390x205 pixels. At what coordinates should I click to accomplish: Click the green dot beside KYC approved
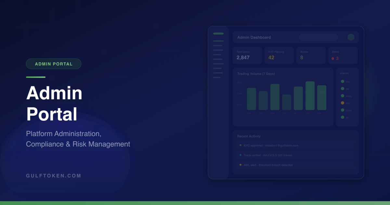coord(240,145)
